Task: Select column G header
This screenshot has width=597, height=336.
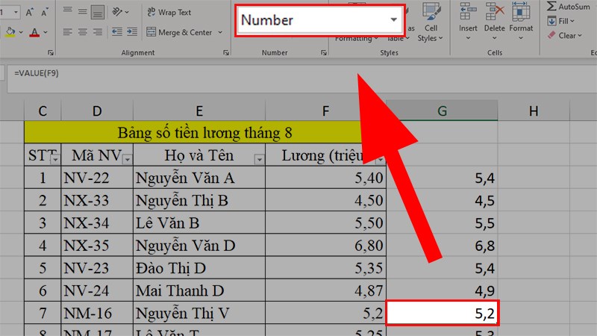Action: [442, 111]
